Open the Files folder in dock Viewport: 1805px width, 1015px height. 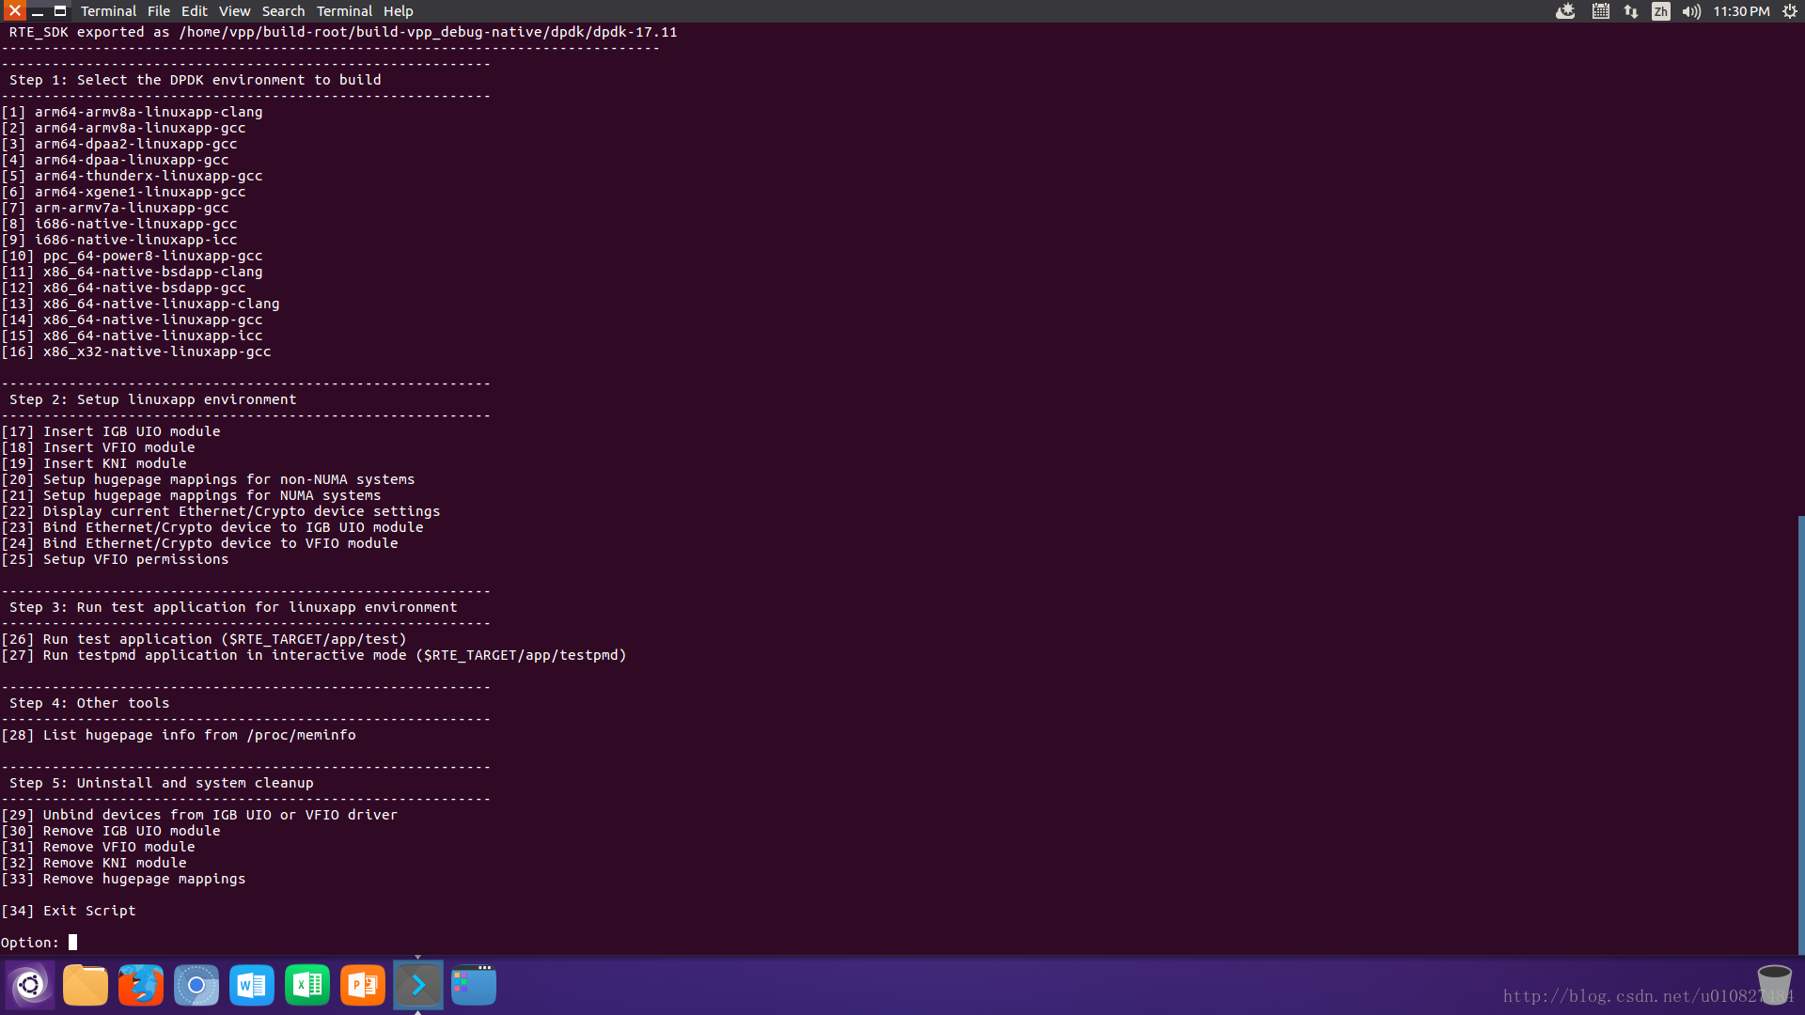pyautogui.click(x=86, y=985)
